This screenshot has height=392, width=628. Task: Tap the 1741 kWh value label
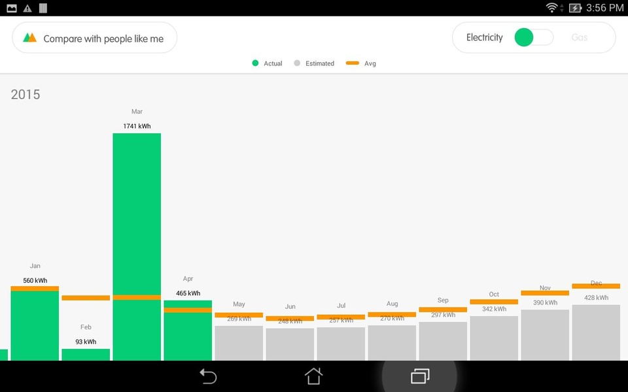click(137, 126)
